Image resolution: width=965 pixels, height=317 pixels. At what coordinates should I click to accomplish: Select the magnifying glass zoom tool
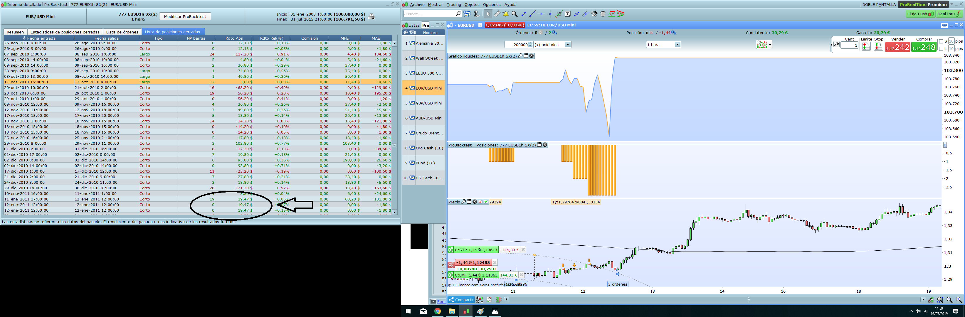(515, 14)
